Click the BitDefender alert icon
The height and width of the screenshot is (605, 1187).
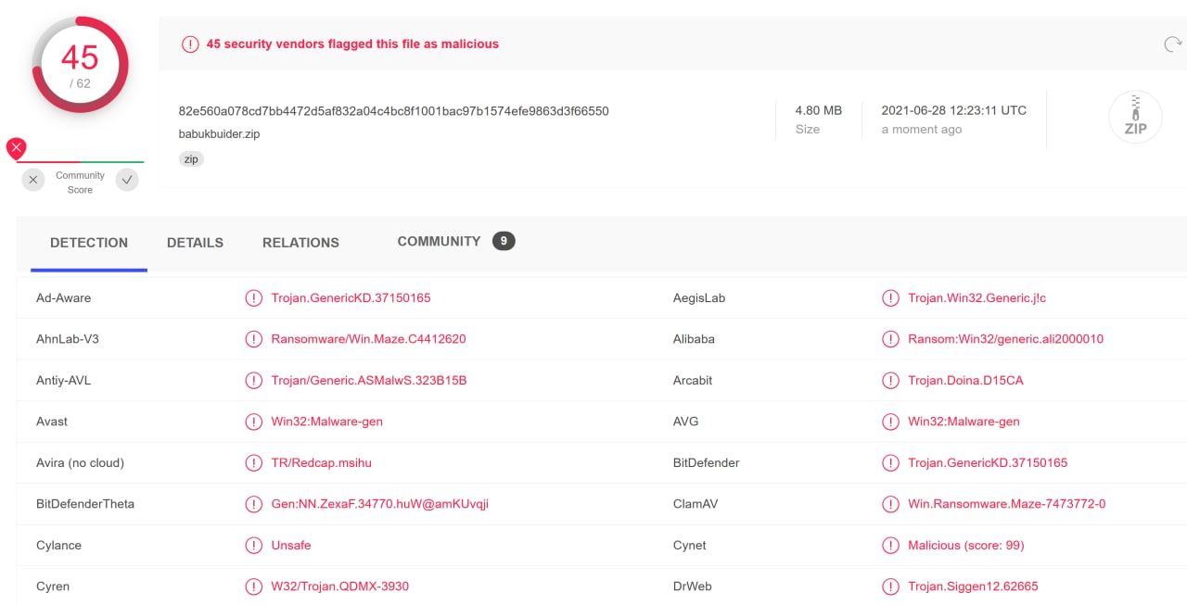click(890, 462)
